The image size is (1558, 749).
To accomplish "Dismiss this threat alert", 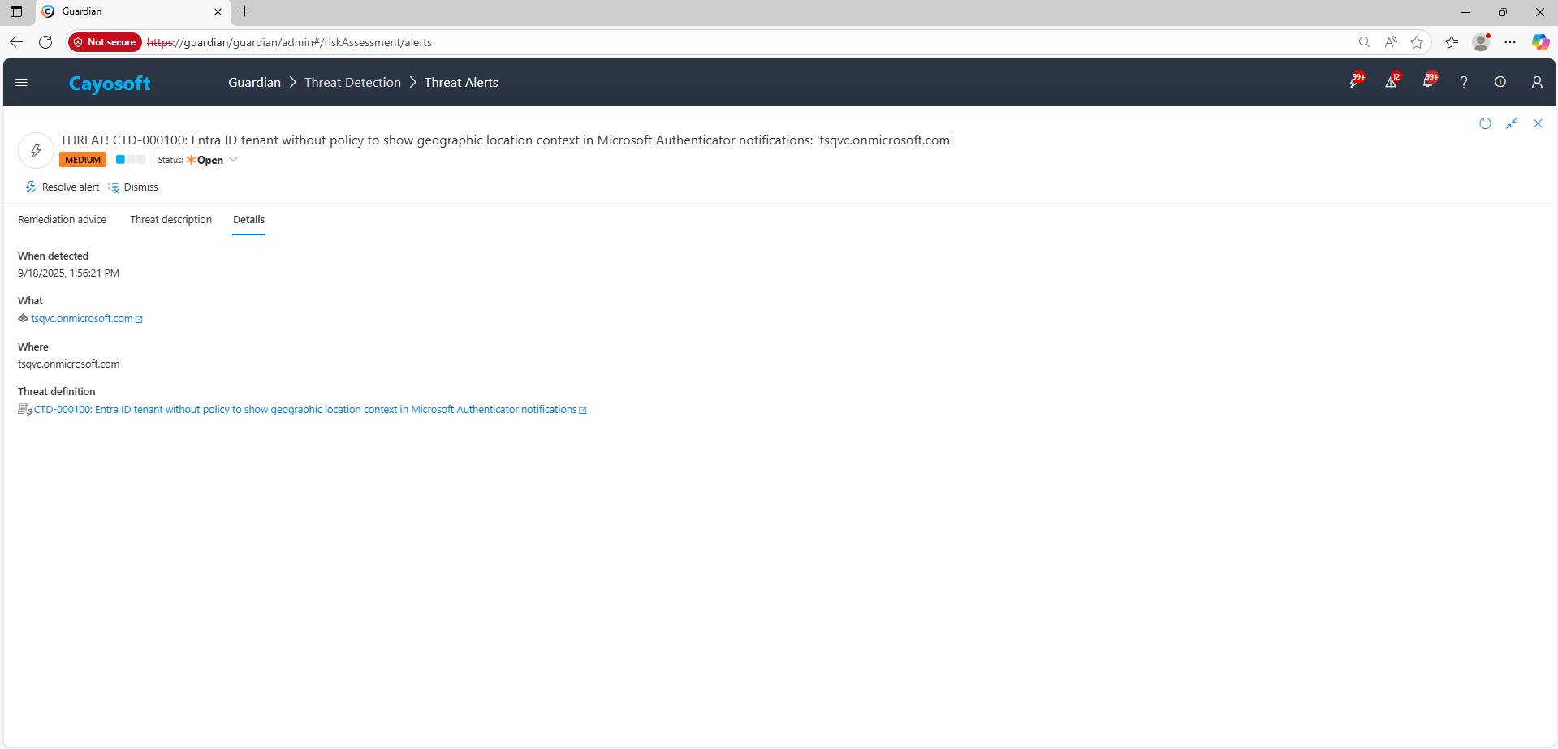I will coord(133,187).
